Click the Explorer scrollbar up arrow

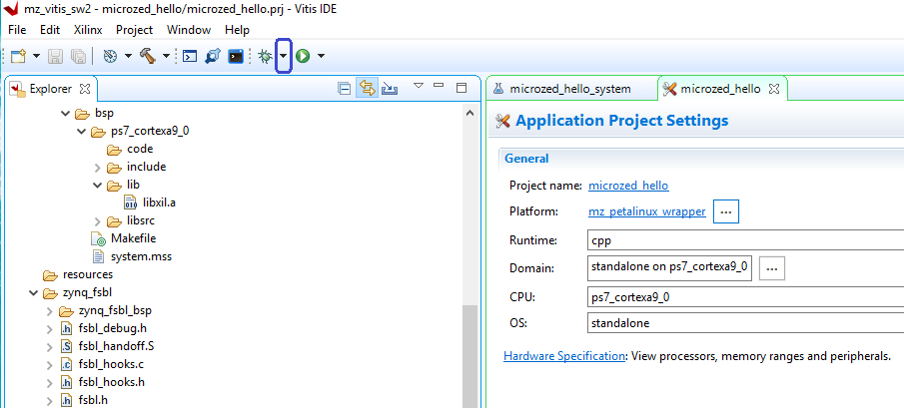click(x=469, y=114)
